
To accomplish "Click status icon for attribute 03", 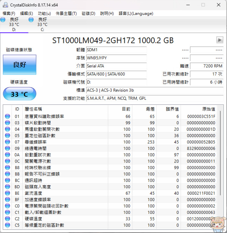I will 7,123.
